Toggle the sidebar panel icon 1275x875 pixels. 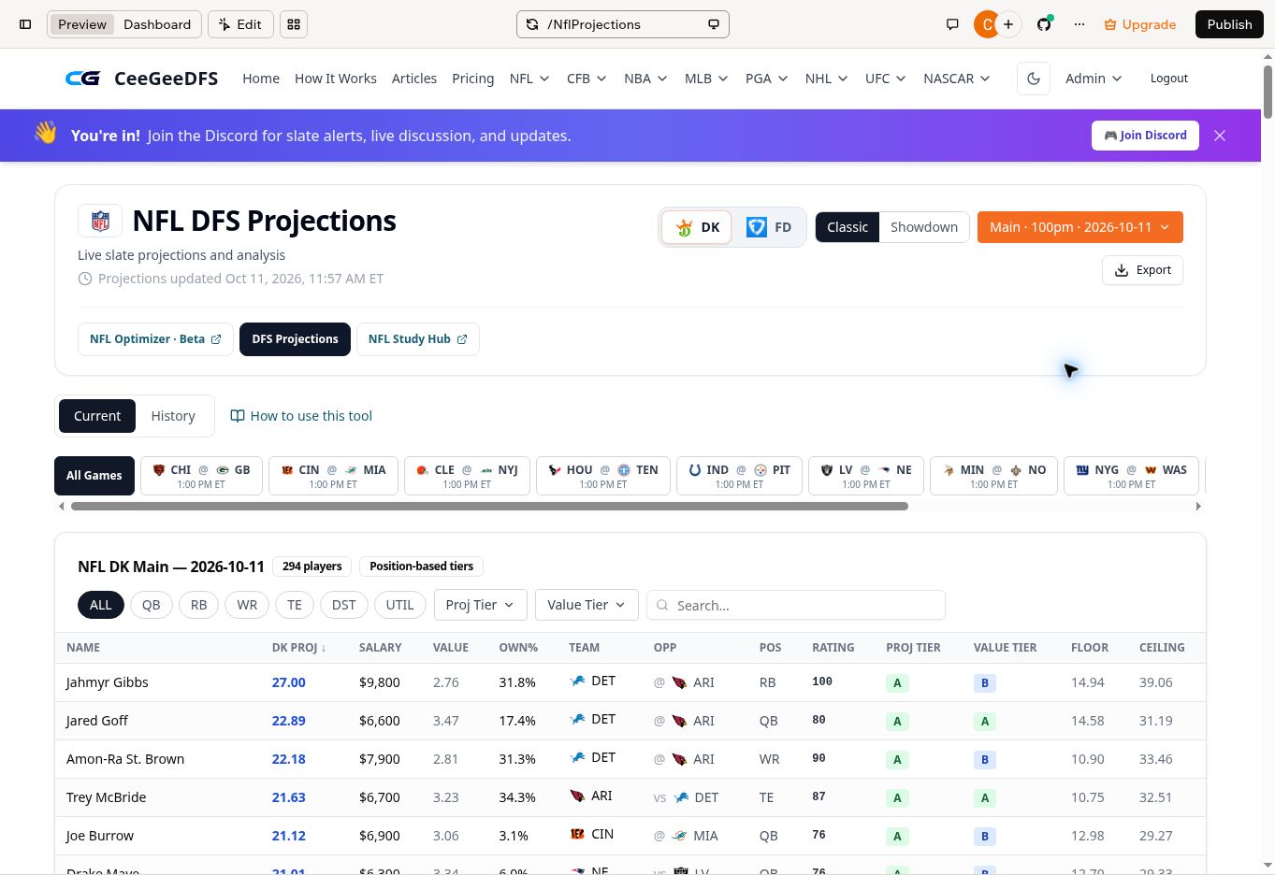tap(25, 24)
